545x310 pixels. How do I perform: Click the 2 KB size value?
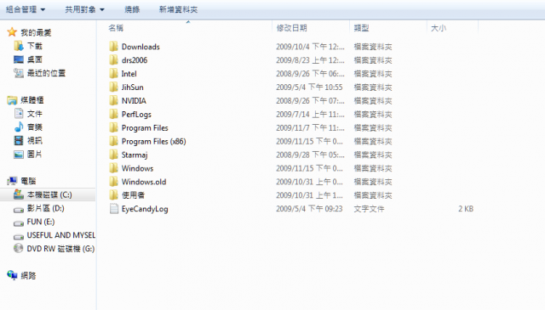pos(466,209)
